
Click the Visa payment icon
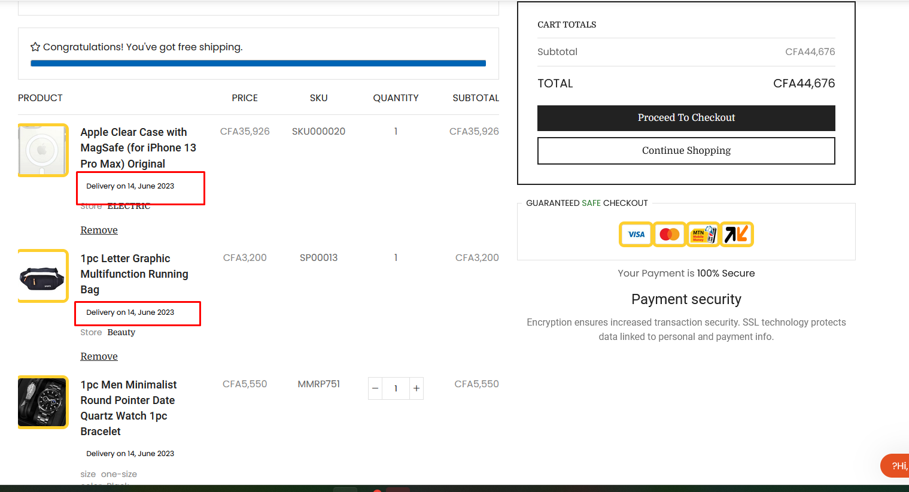[636, 234]
